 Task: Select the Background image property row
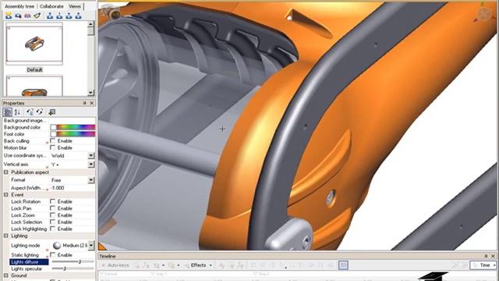pyautogui.click(x=49, y=120)
